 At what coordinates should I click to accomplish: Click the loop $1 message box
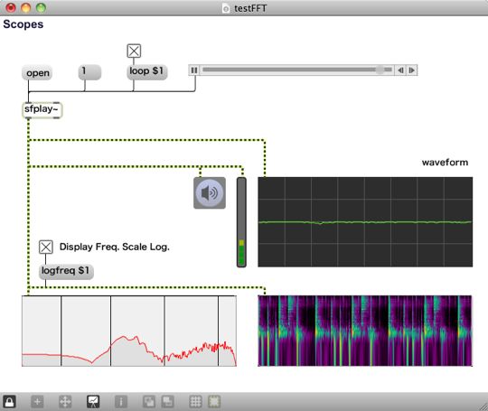(x=147, y=72)
